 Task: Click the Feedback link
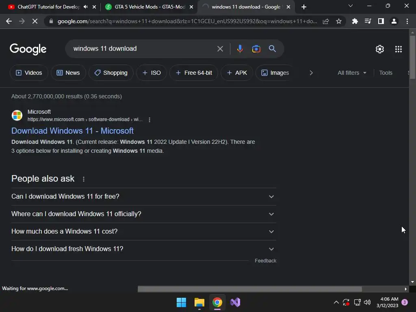pyautogui.click(x=265, y=261)
